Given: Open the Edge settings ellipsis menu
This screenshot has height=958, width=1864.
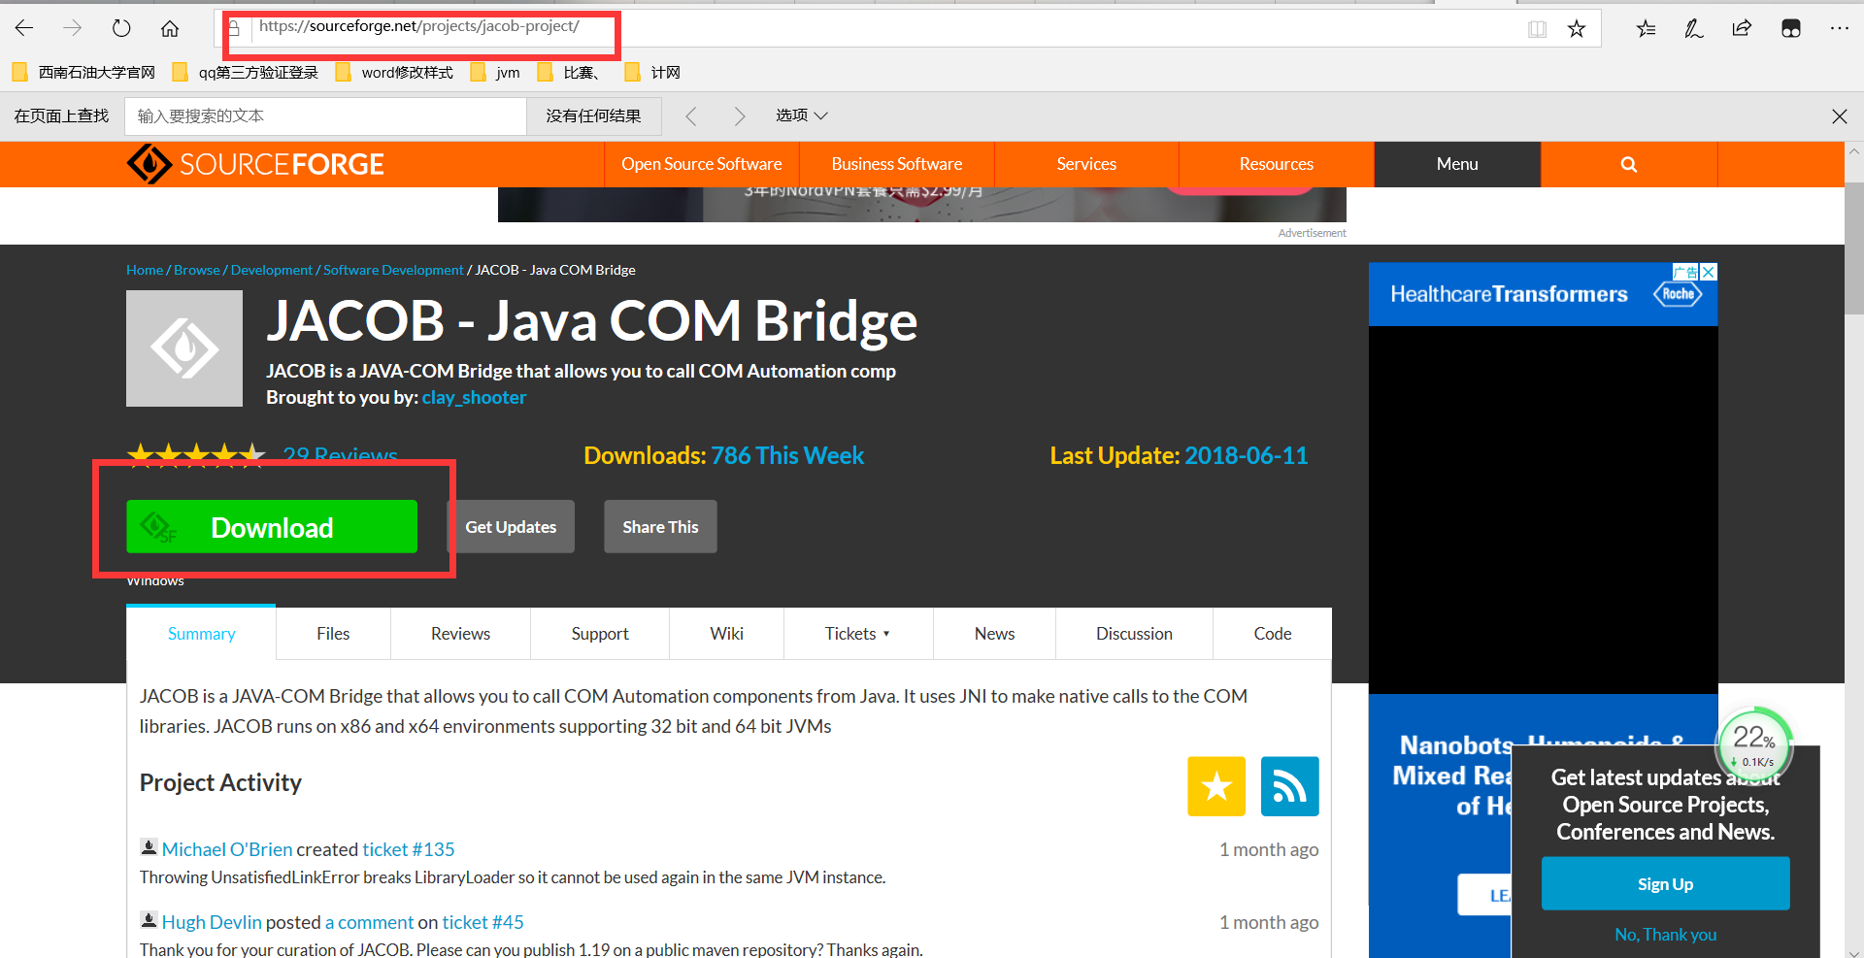Looking at the screenshot, I should click(1840, 28).
